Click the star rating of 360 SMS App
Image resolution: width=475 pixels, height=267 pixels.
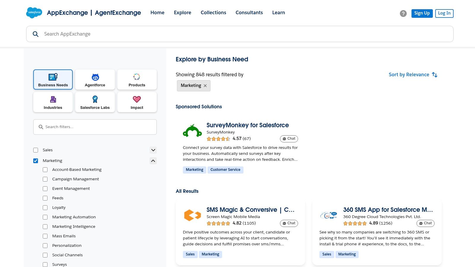tap(355, 223)
